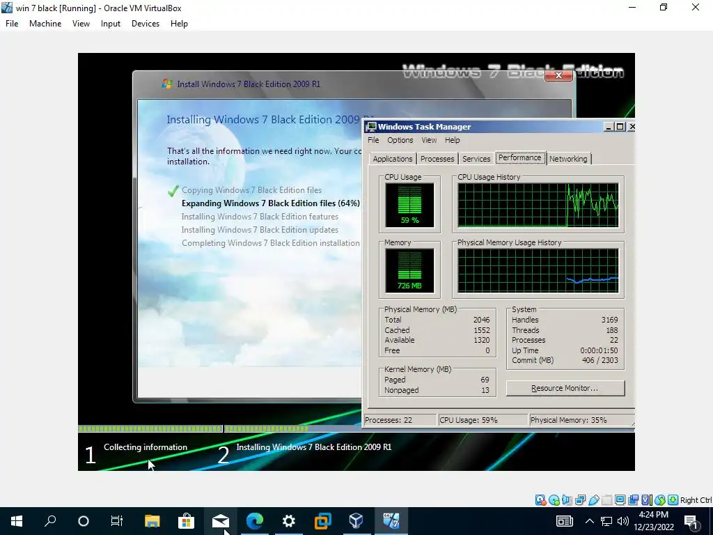Image resolution: width=713 pixels, height=535 pixels.
Task: Open the notification center icon
Action: point(691,521)
